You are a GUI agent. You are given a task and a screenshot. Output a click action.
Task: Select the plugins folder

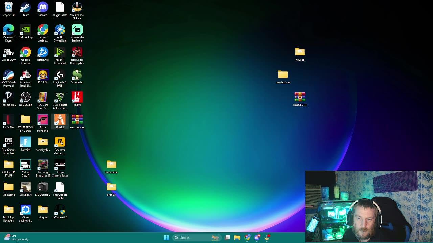click(x=43, y=212)
